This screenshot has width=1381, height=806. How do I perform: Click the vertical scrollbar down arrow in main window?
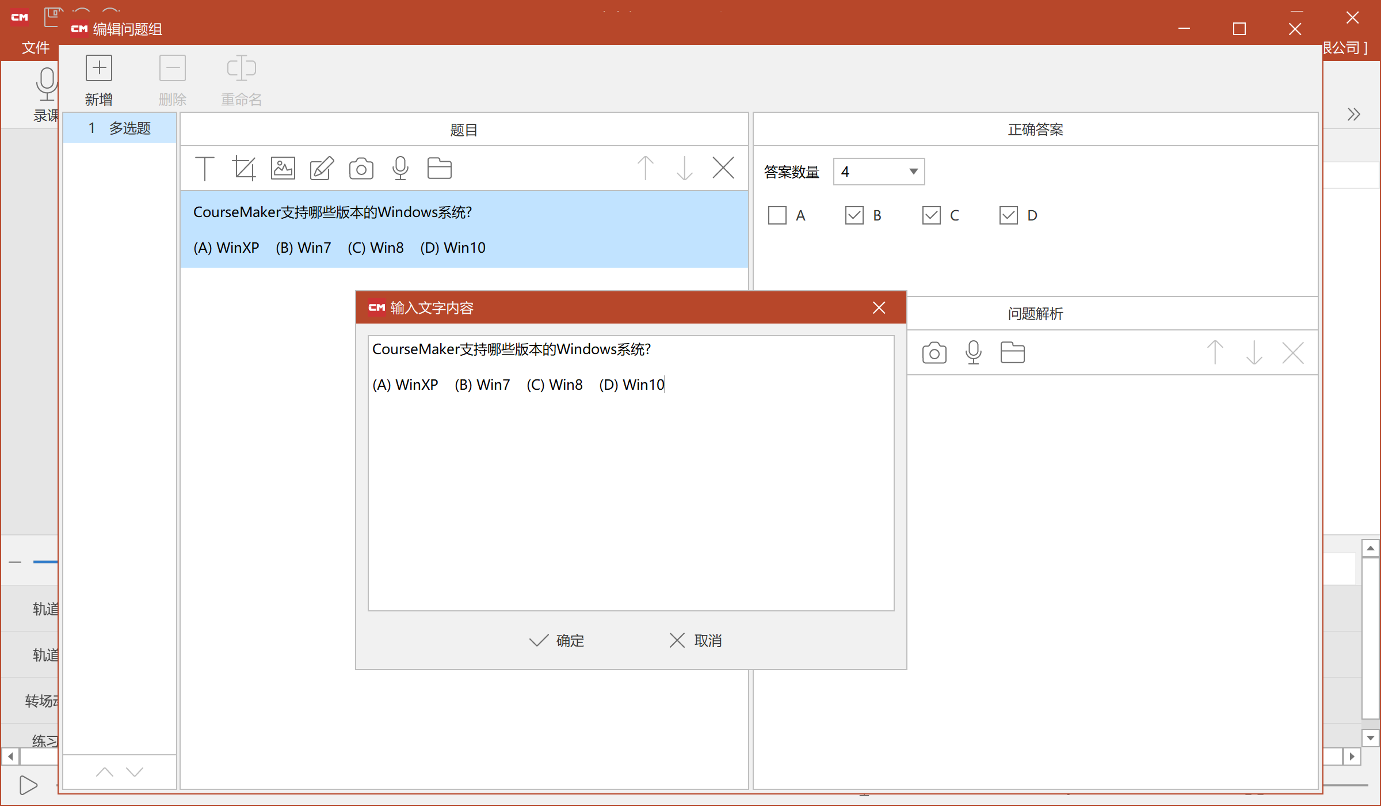[1371, 737]
